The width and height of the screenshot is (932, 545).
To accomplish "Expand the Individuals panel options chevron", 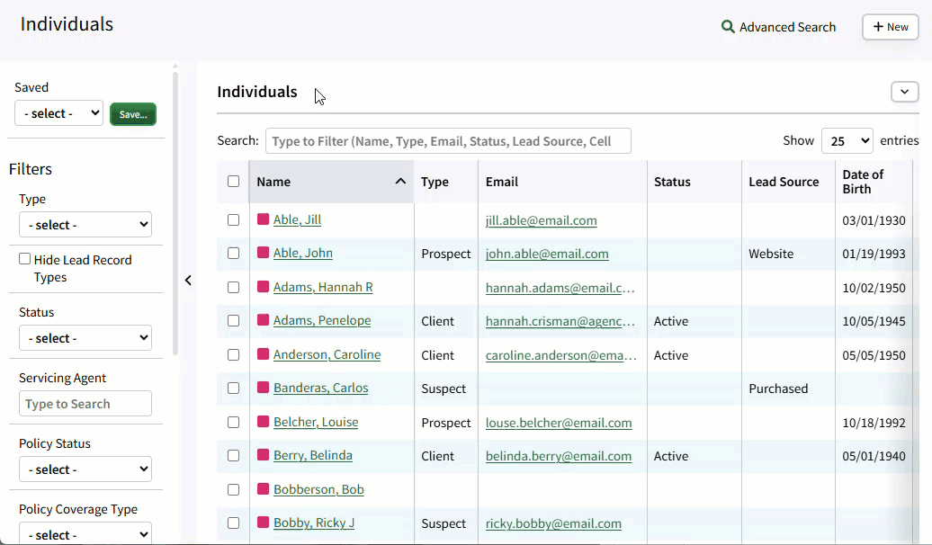I will (905, 92).
